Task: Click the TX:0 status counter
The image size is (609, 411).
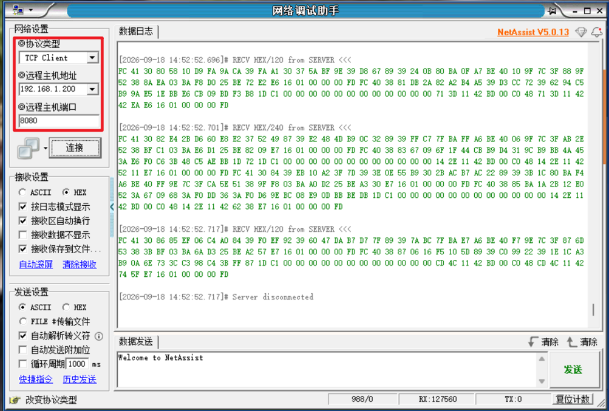Action: coord(514,399)
